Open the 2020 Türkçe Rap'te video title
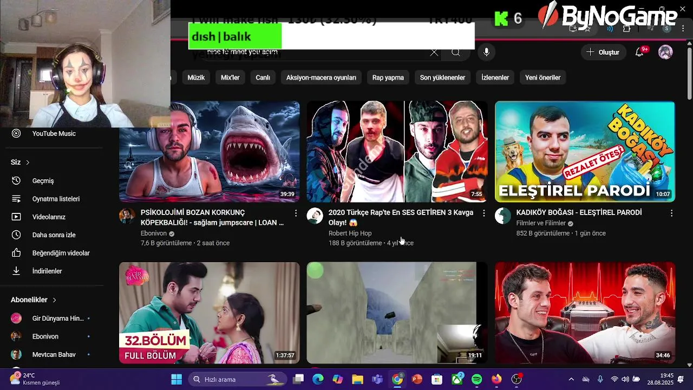The height and width of the screenshot is (390, 693). click(x=401, y=217)
